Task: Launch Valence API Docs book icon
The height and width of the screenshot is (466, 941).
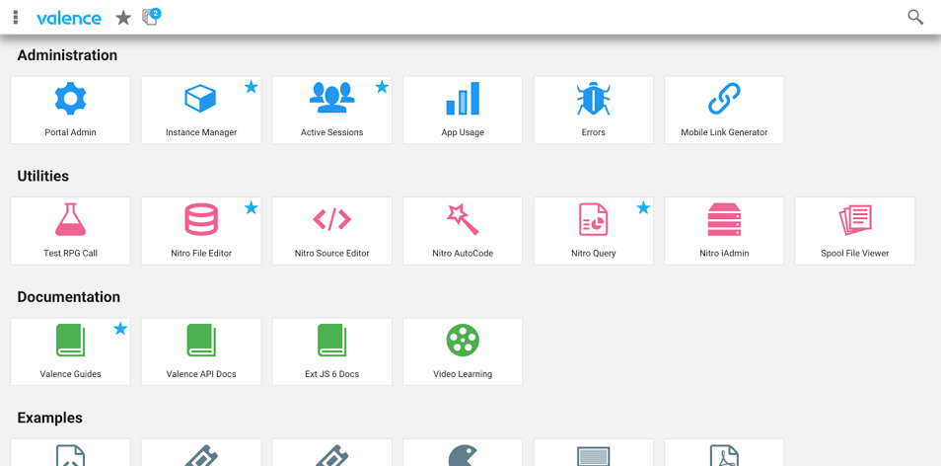Action: click(x=201, y=341)
